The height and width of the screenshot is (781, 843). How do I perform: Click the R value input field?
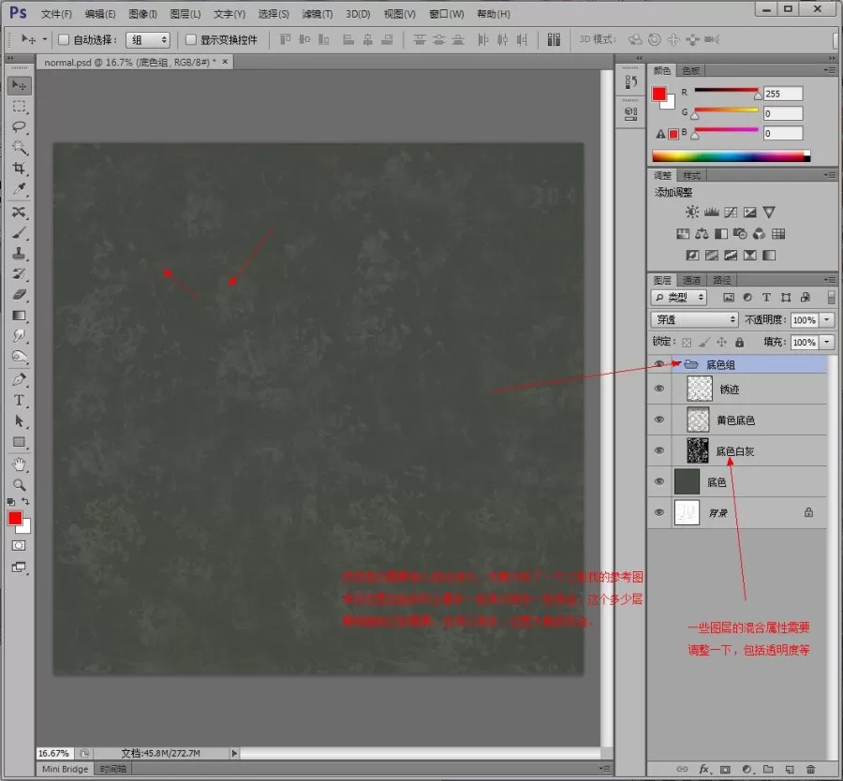click(783, 94)
